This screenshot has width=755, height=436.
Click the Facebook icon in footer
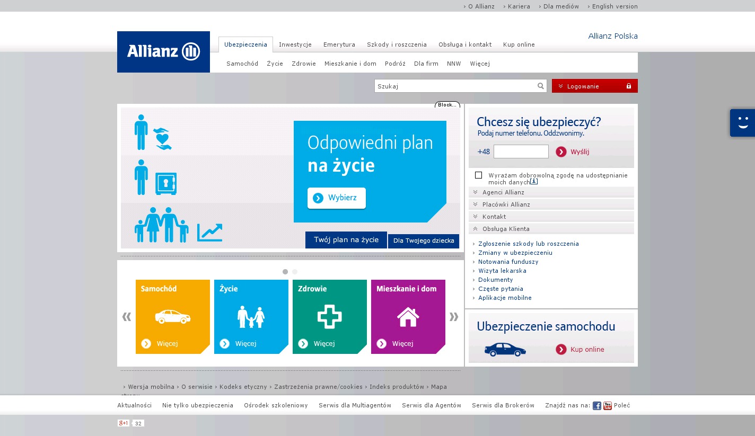click(596, 406)
